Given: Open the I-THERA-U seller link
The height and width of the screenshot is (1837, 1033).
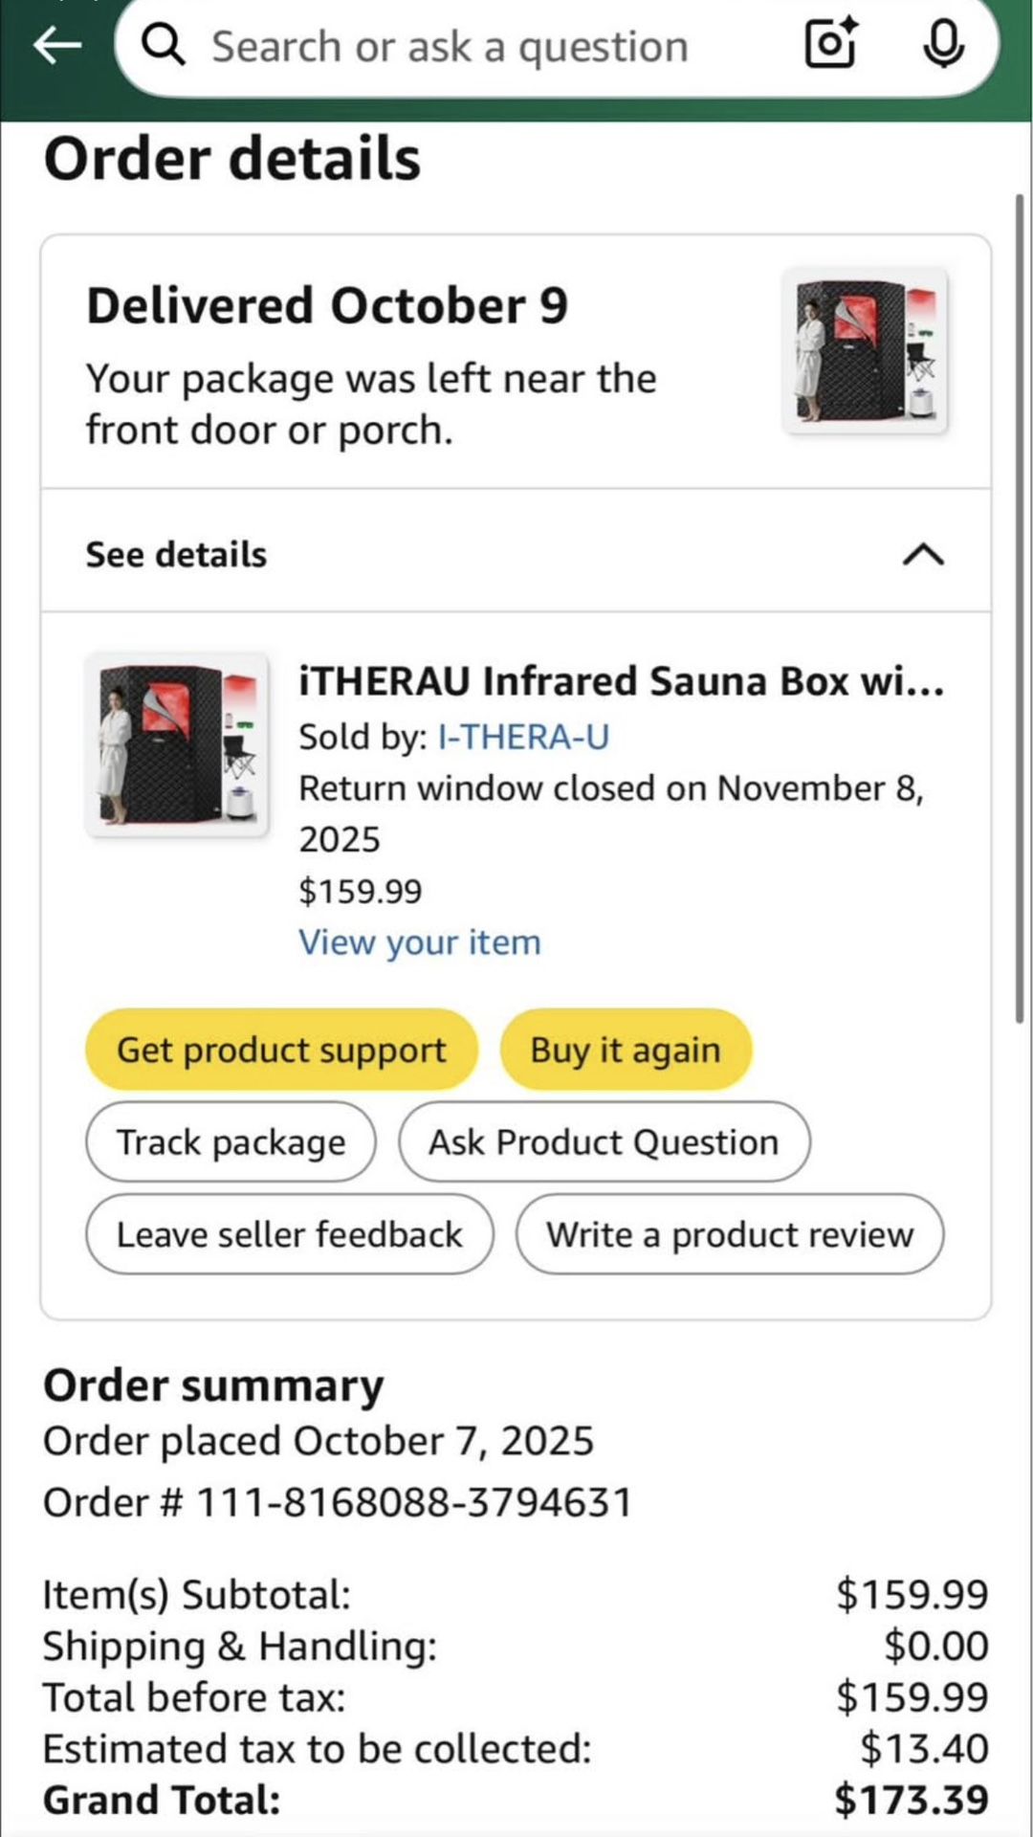Looking at the screenshot, I should coord(523,737).
